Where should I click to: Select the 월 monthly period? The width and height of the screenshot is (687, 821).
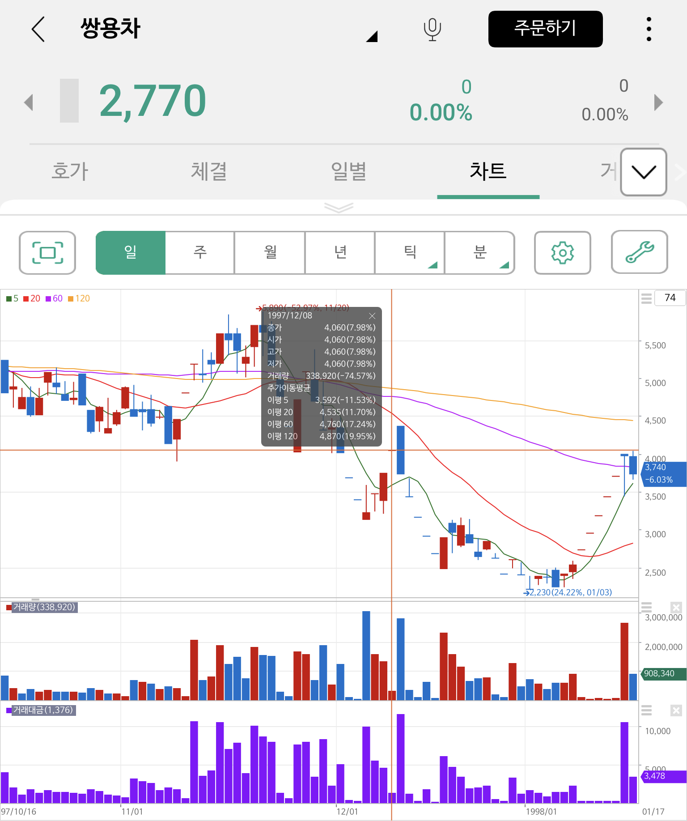[x=270, y=252]
